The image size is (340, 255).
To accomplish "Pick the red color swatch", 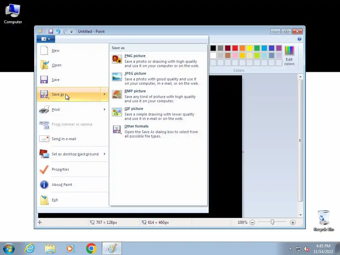I will point(235,48).
